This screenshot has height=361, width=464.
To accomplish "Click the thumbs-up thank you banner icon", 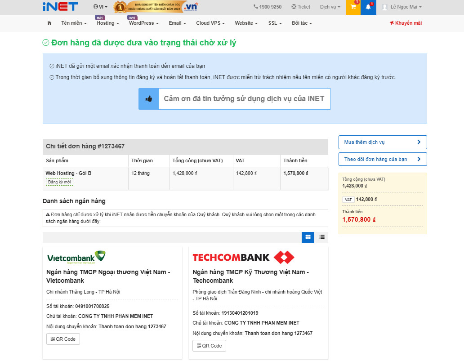I will tap(148, 98).
